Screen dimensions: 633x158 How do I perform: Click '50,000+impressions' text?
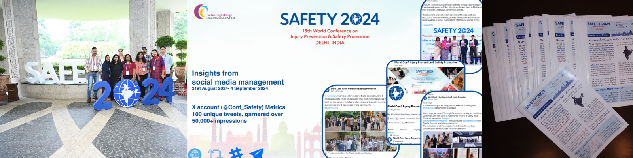[x=219, y=121]
